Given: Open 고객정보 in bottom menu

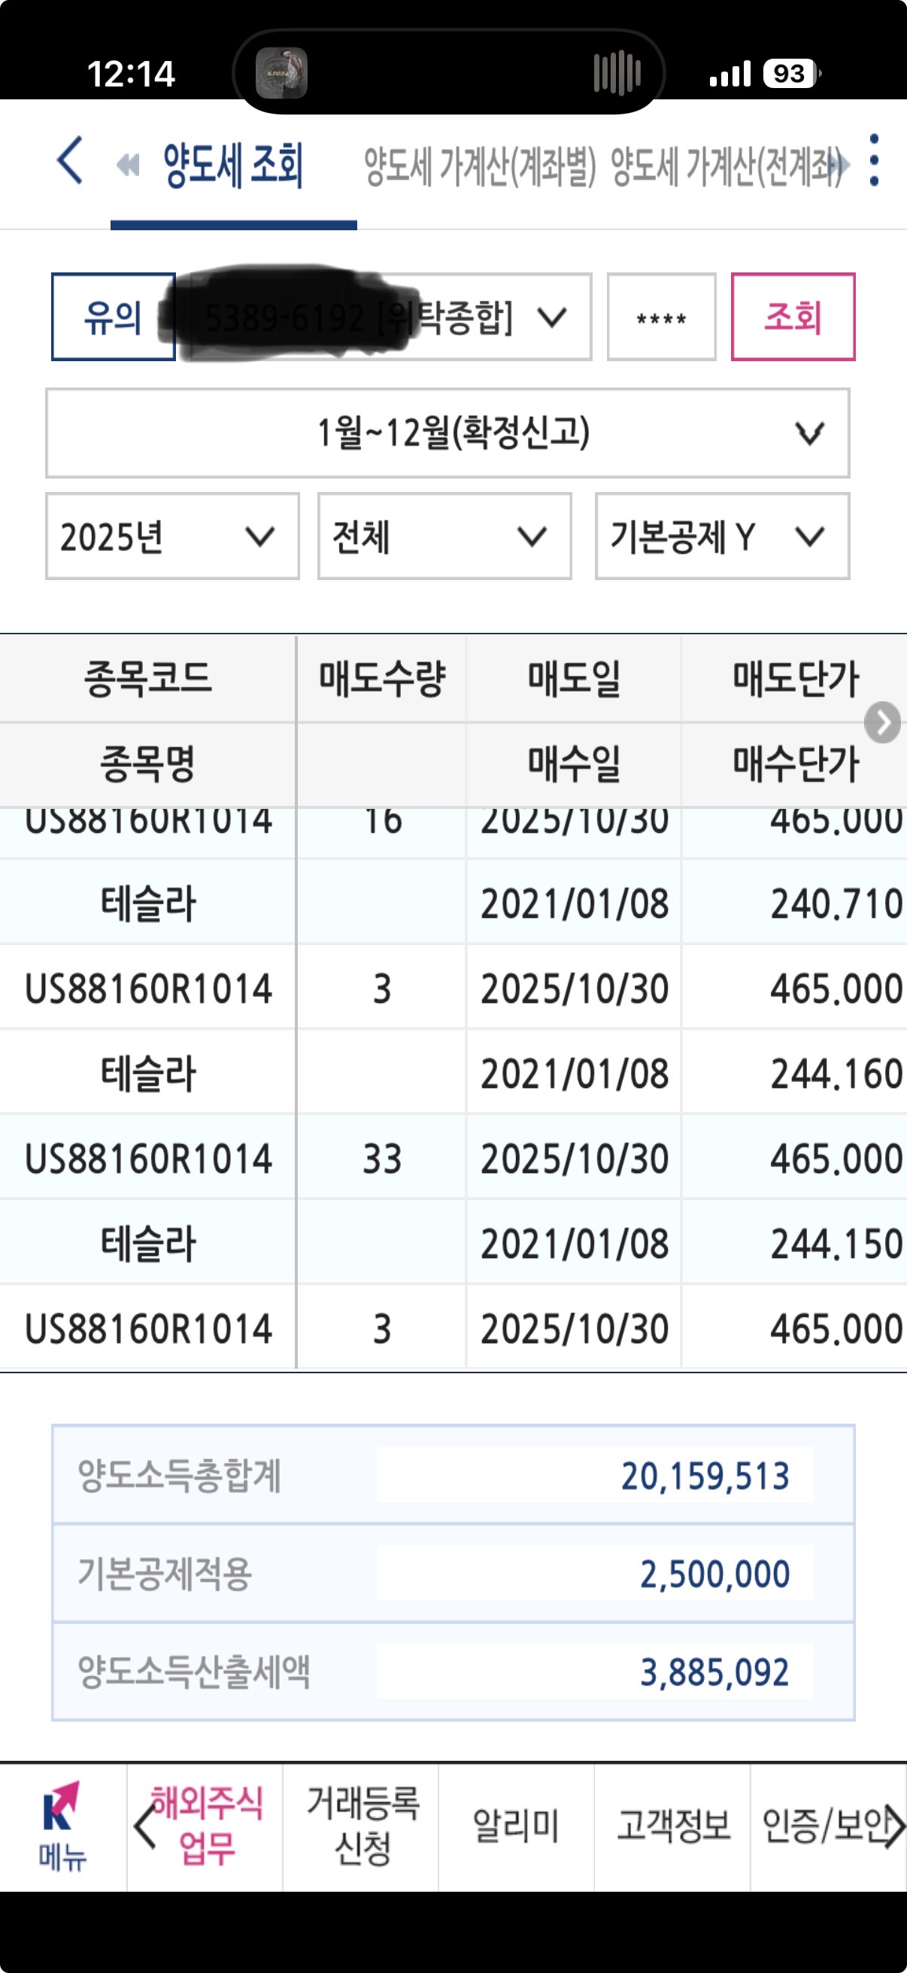Looking at the screenshot, I should click(673, 1828).
